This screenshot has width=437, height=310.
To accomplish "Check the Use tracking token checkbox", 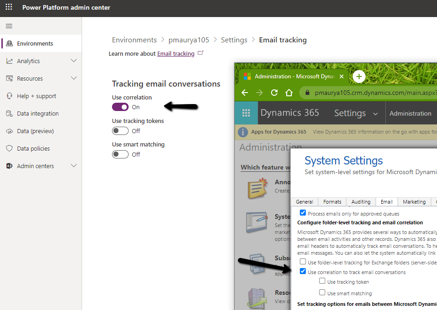I will coord(322,281).
